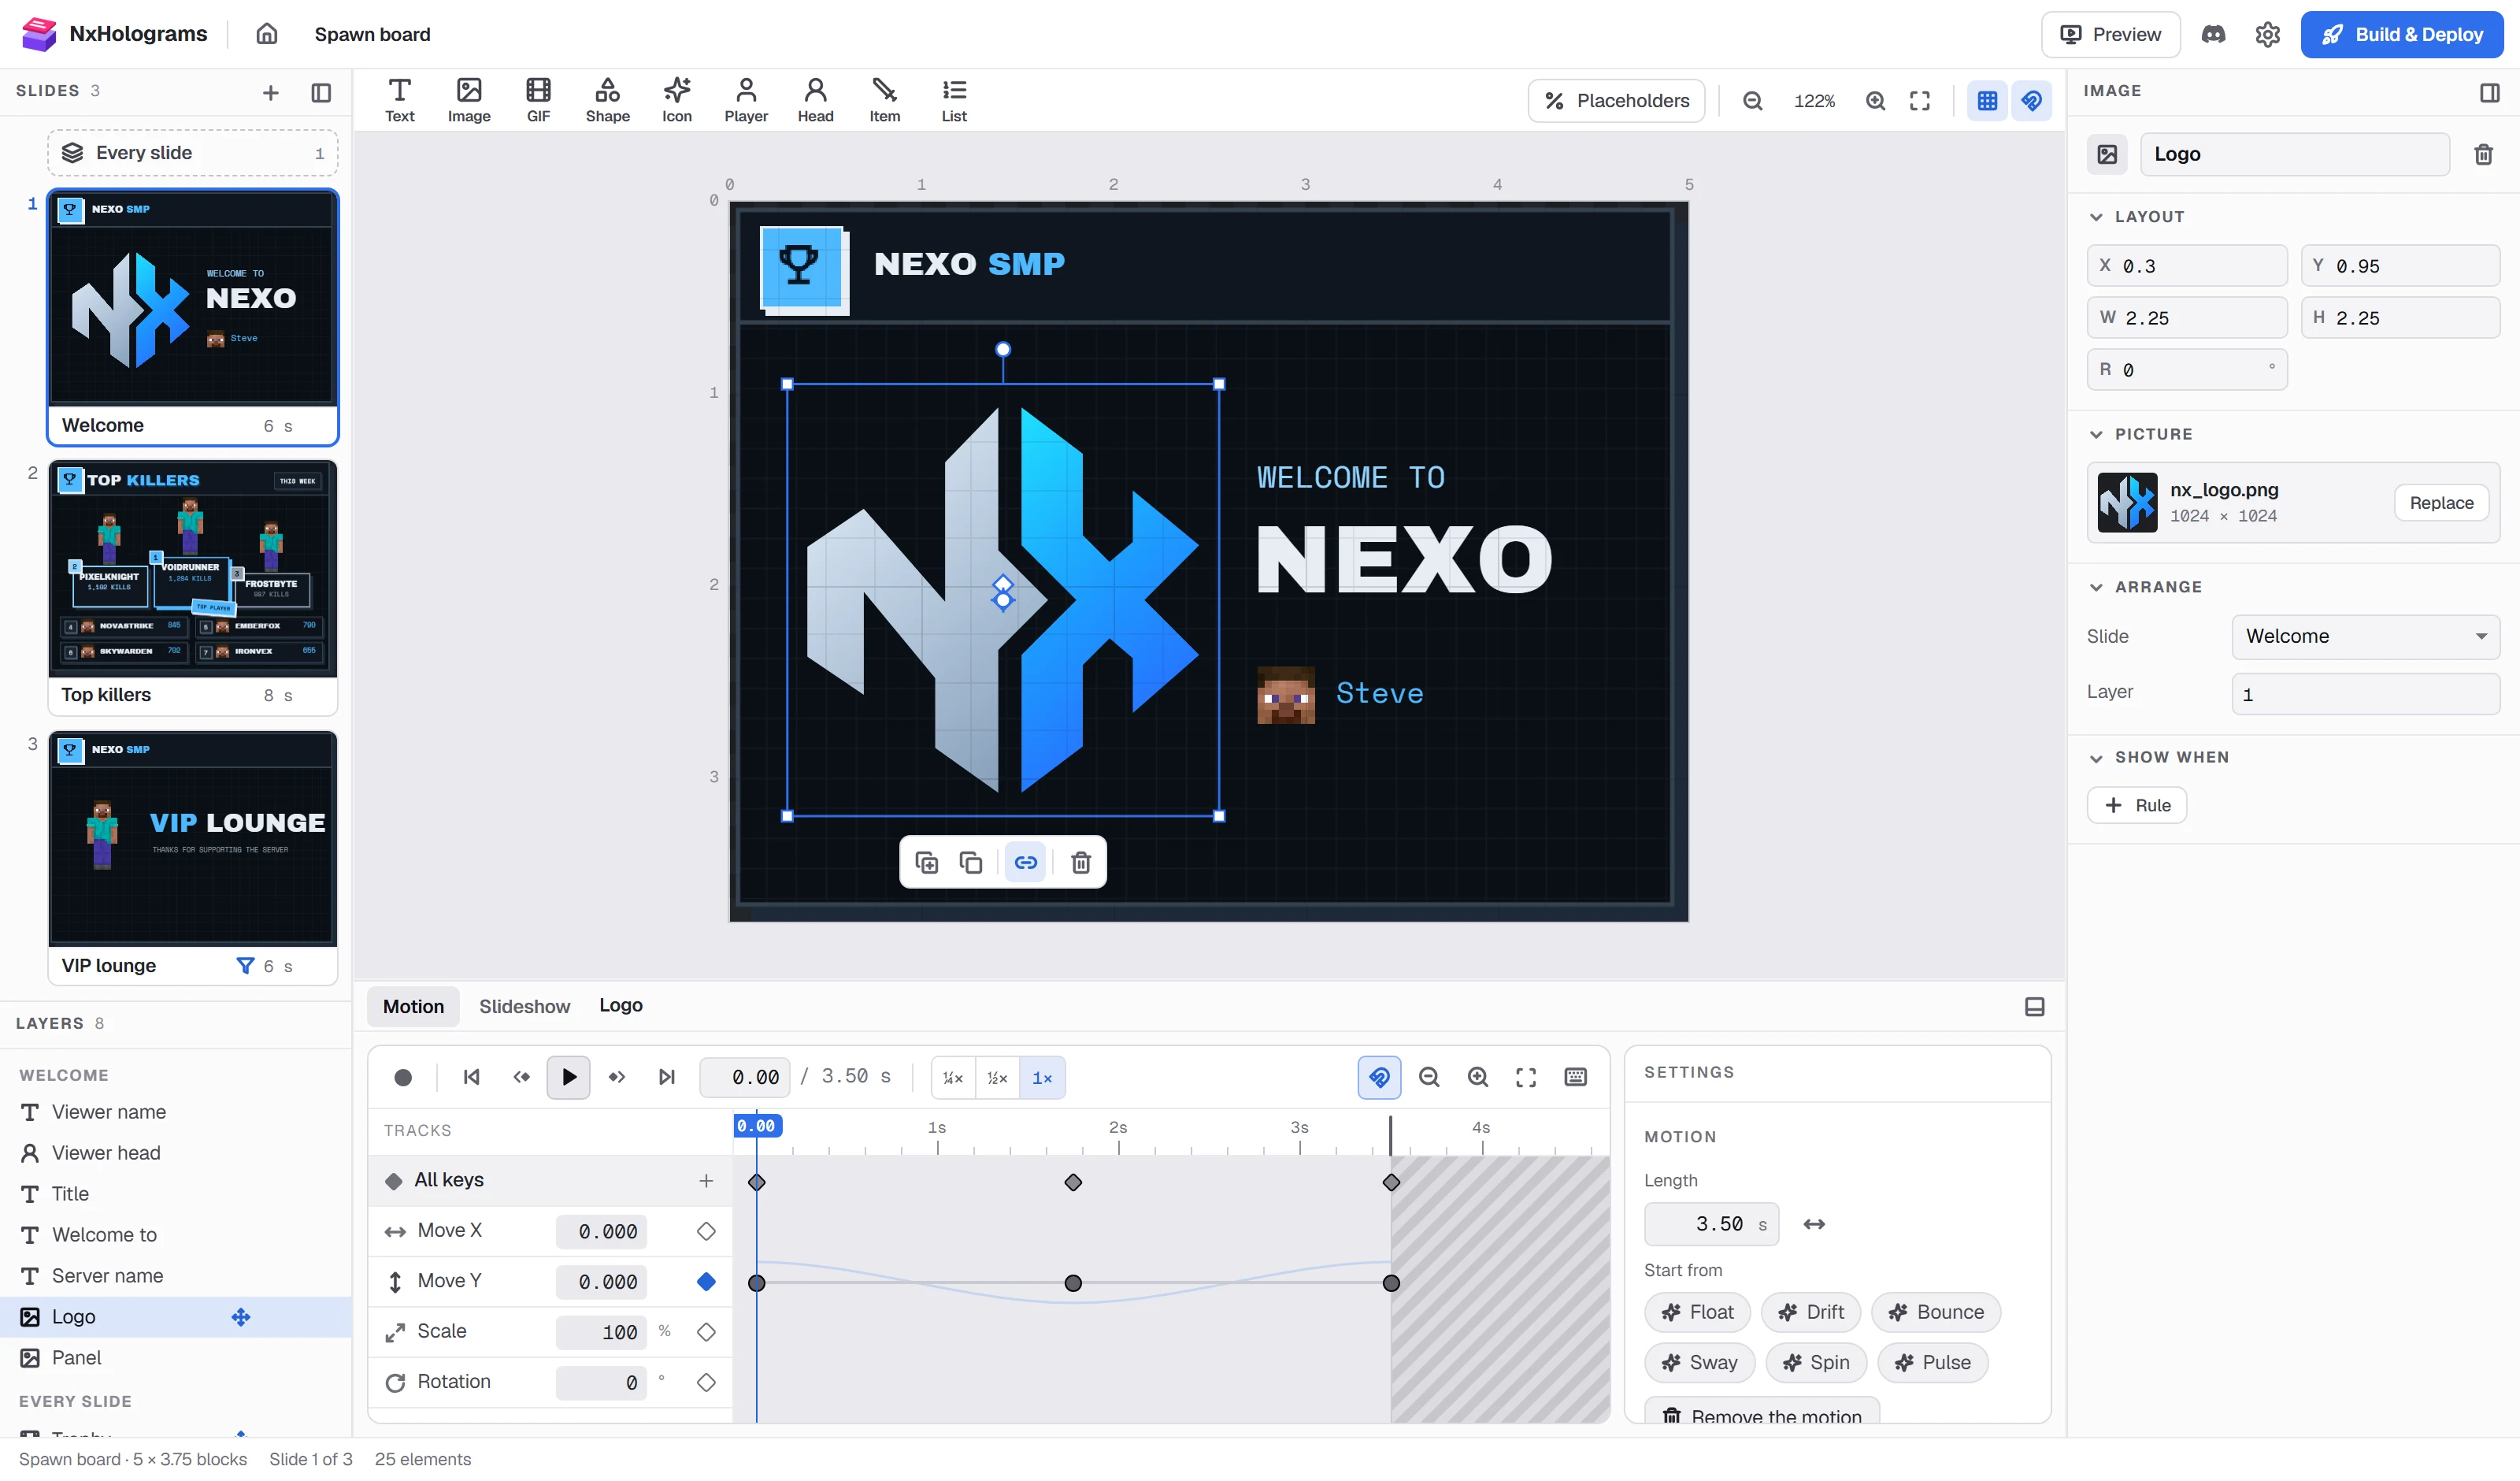This screenshot has height=1481, width=2520.
Task: Apply the Bounce motion preset
Action: pyautogui.click(x=1935, y=1312)
